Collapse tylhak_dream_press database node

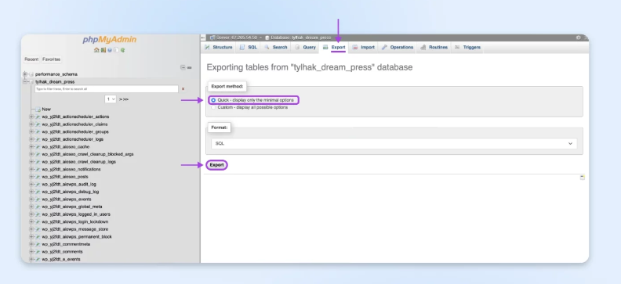25,82
